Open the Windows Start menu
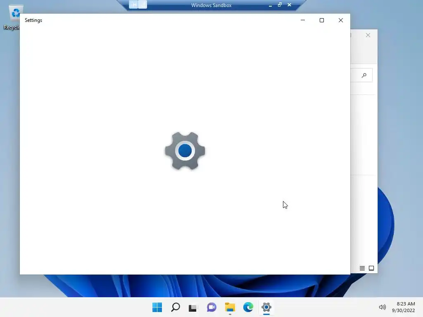 click(157, 307)
